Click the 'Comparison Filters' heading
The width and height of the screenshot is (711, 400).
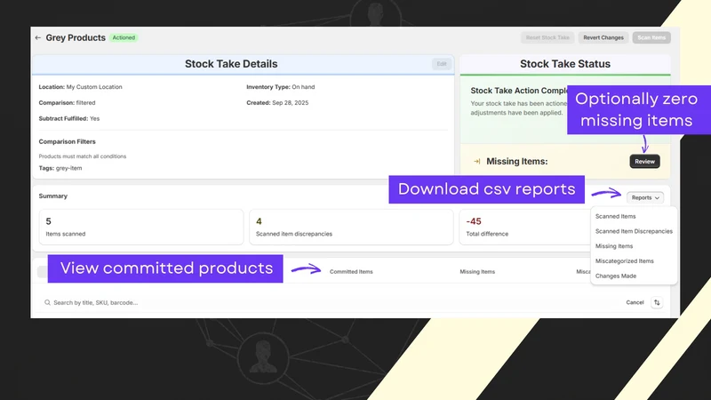(x=68, y=141)
